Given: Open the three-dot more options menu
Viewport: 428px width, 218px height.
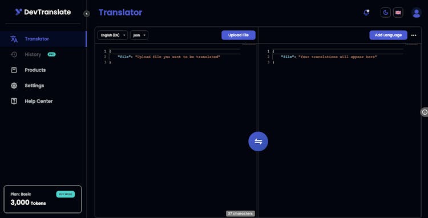Looking at the screenshot, I should [x=414, y=35].
